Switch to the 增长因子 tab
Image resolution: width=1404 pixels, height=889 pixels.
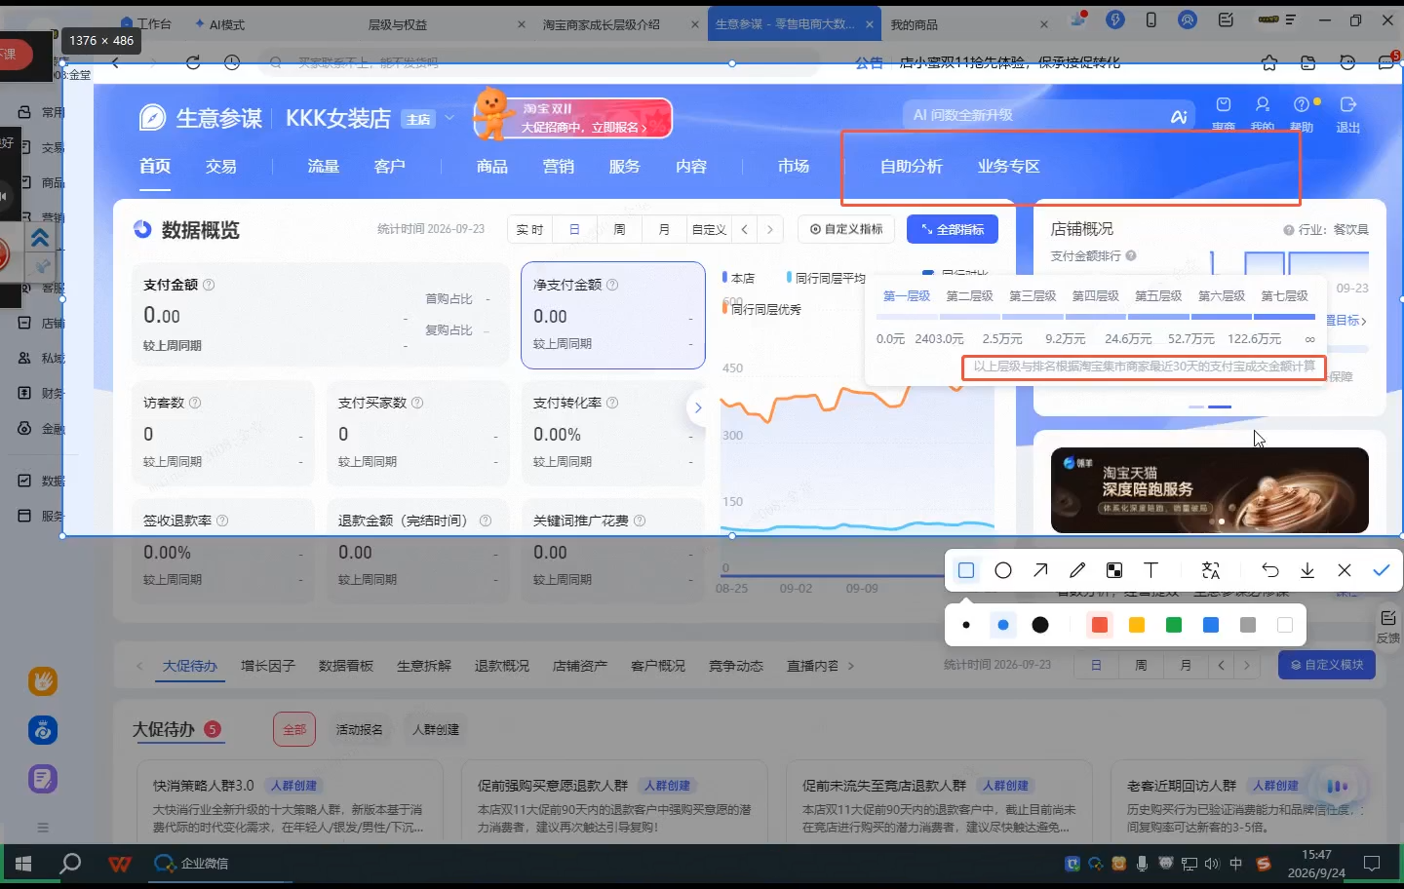click(268, 666)
